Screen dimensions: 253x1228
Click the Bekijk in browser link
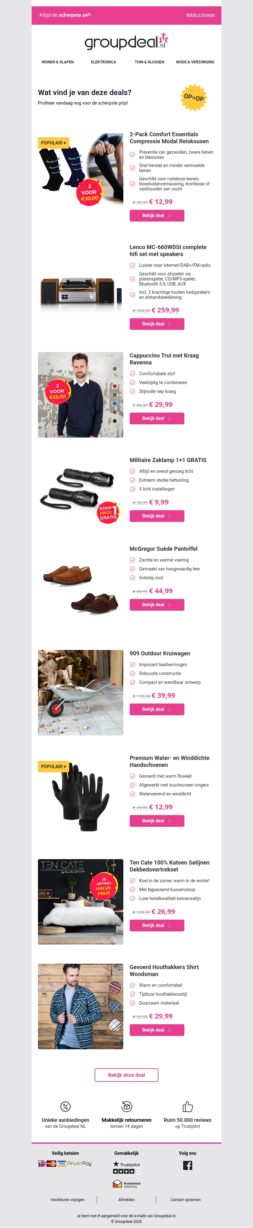(201, 15)
